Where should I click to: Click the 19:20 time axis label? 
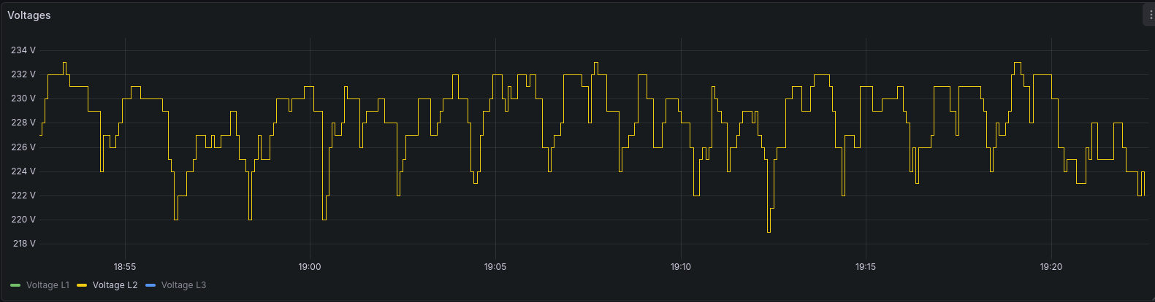tap(1051, 267)
